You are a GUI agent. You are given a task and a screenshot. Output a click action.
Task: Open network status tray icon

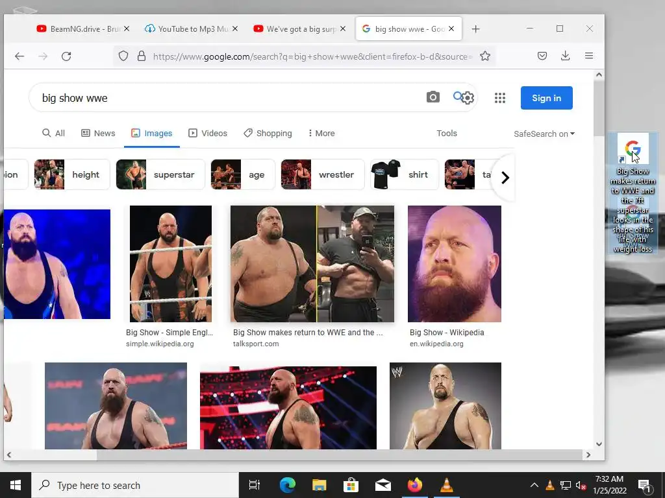pyautogui.click(x=566, y=485)
